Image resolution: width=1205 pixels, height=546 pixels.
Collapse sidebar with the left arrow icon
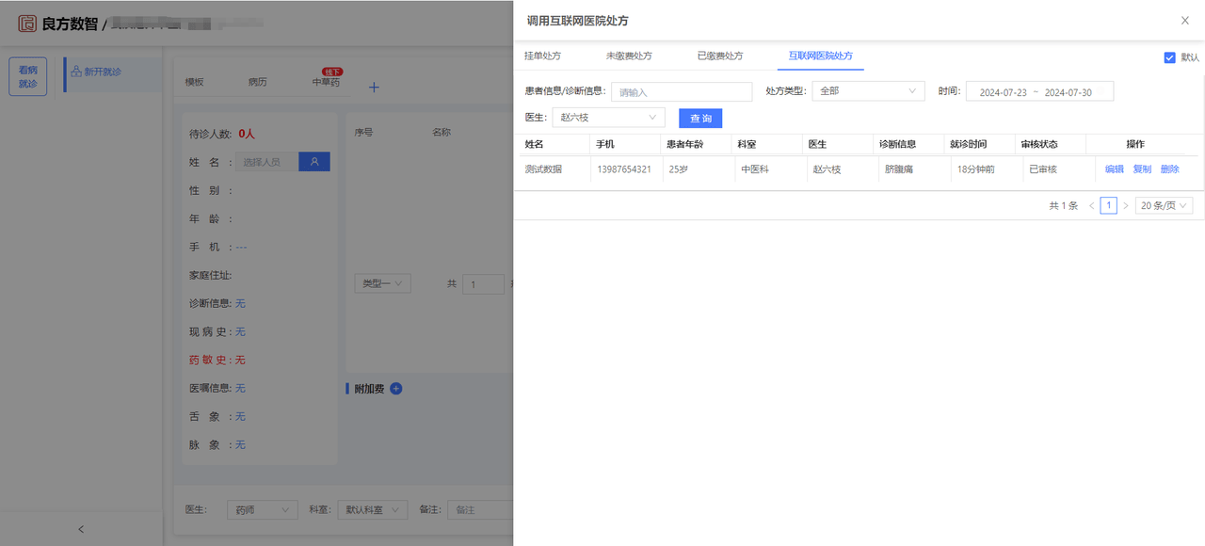[x=81, y=529]
